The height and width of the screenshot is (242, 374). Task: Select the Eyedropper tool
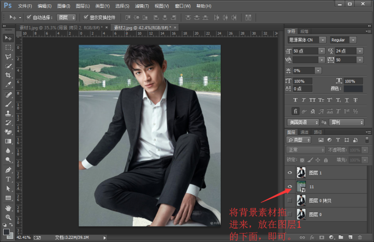tap(8, 85)
